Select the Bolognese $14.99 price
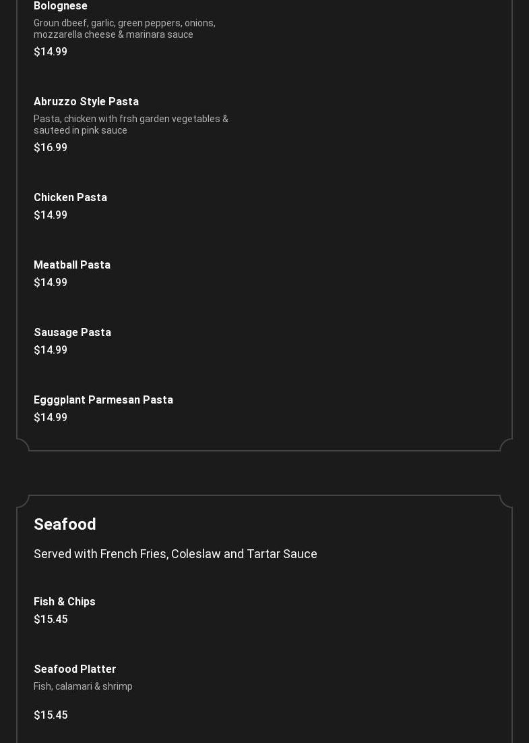 click(x=51, y=52)
